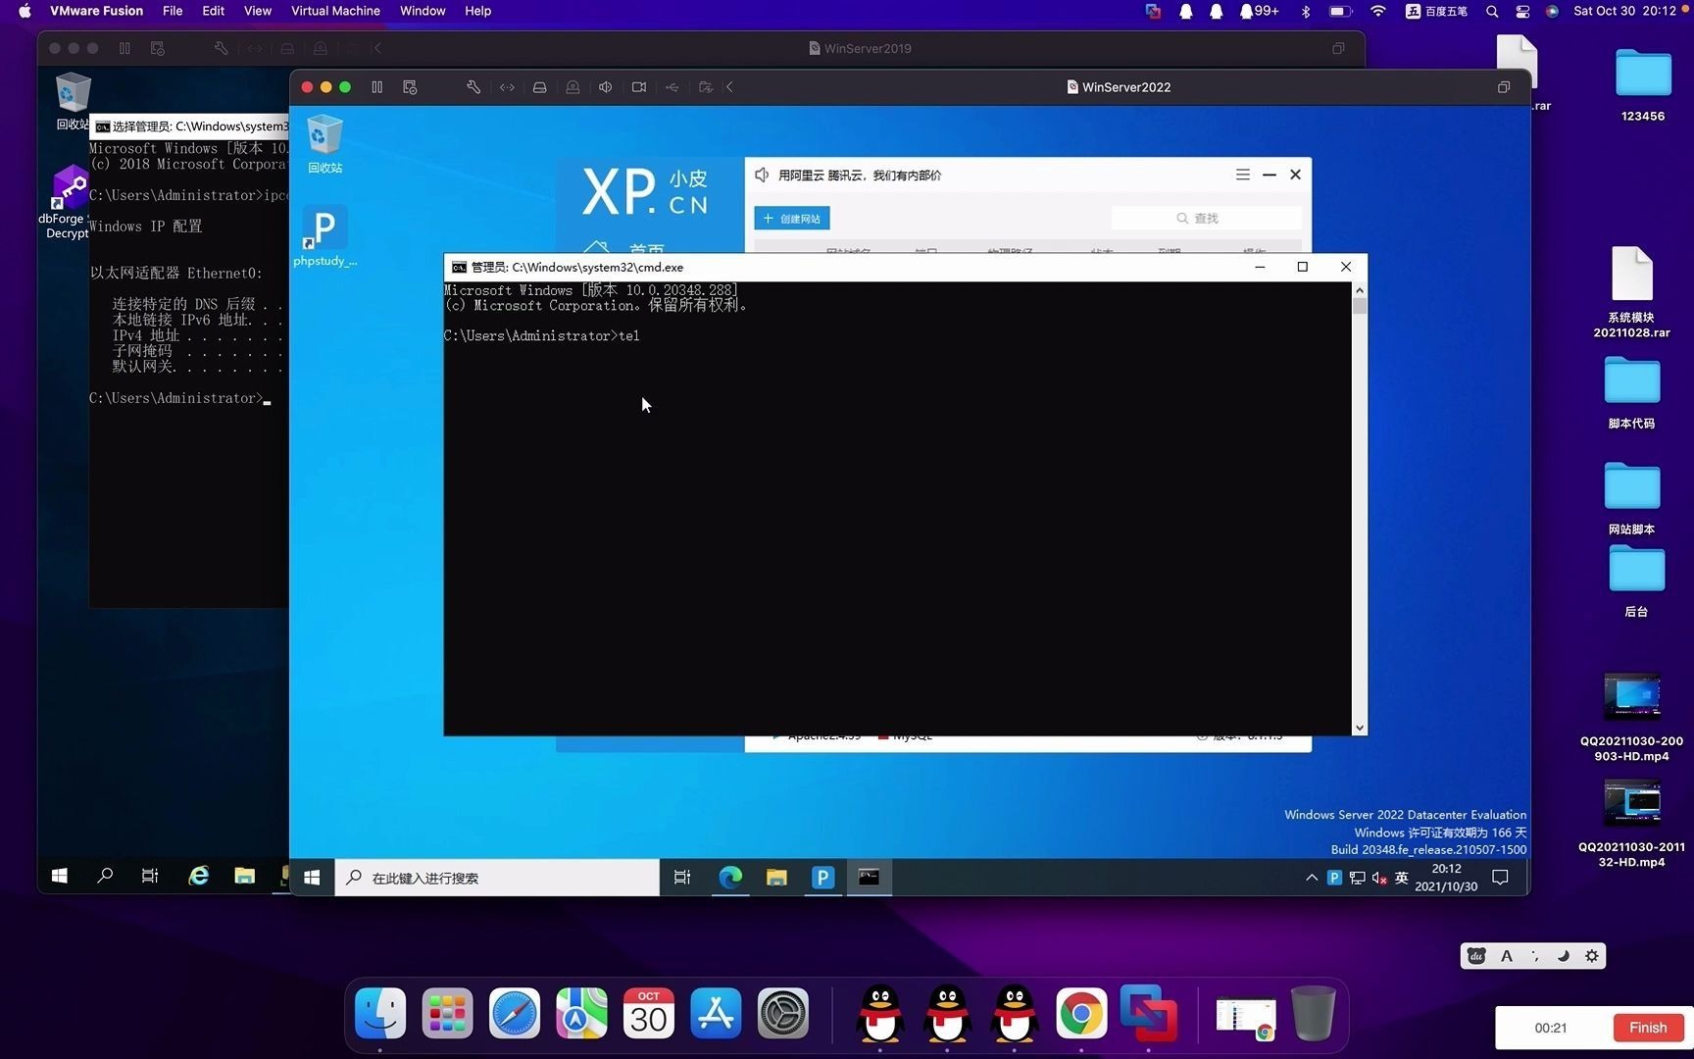Open Start menu in the WinServer2019 window
Viewport: 1694px width, 1059px height.
(x=59, y=876)
